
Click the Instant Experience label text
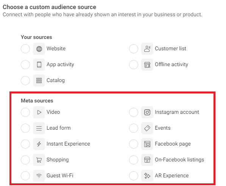[68, 144]
